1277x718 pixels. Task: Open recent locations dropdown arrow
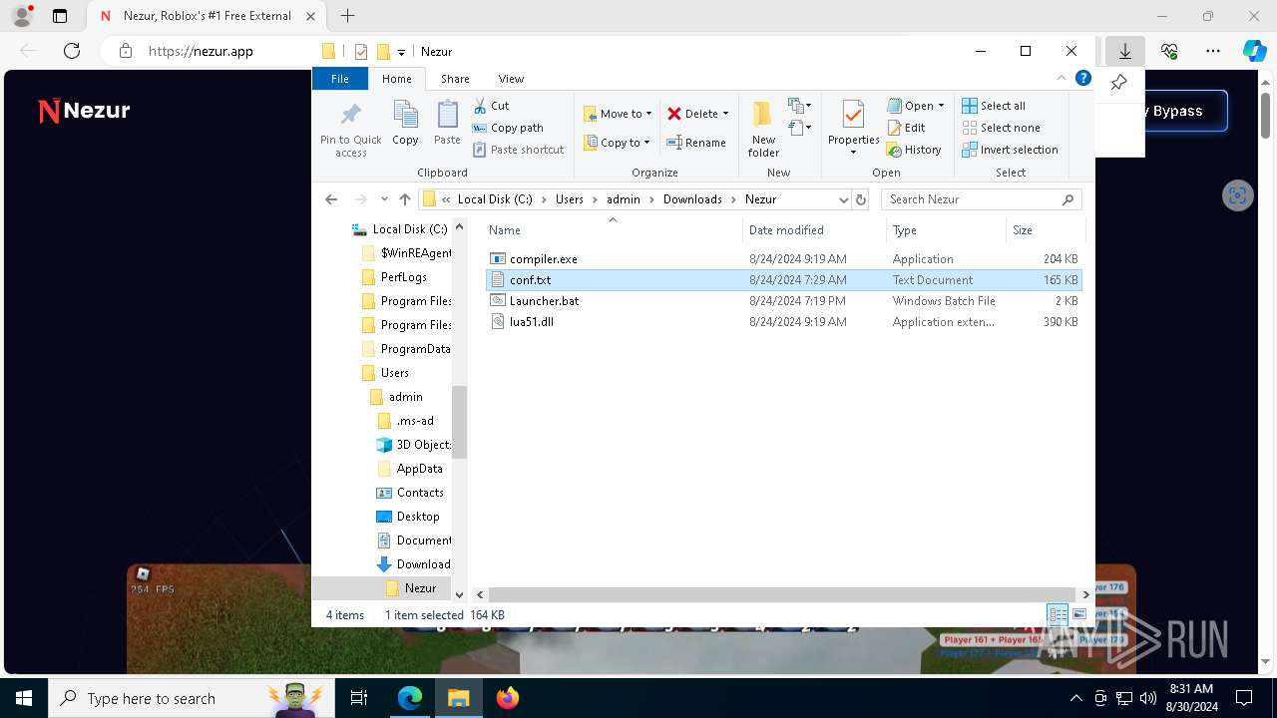pos(384,199)
